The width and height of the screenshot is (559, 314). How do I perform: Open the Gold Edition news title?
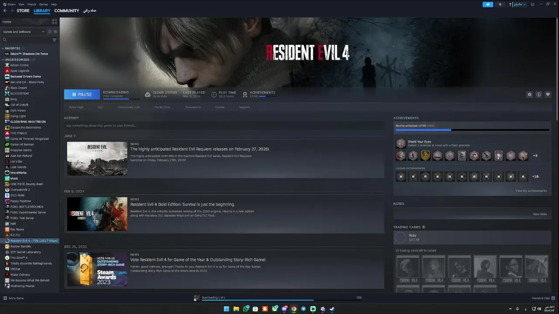(183, 204)
